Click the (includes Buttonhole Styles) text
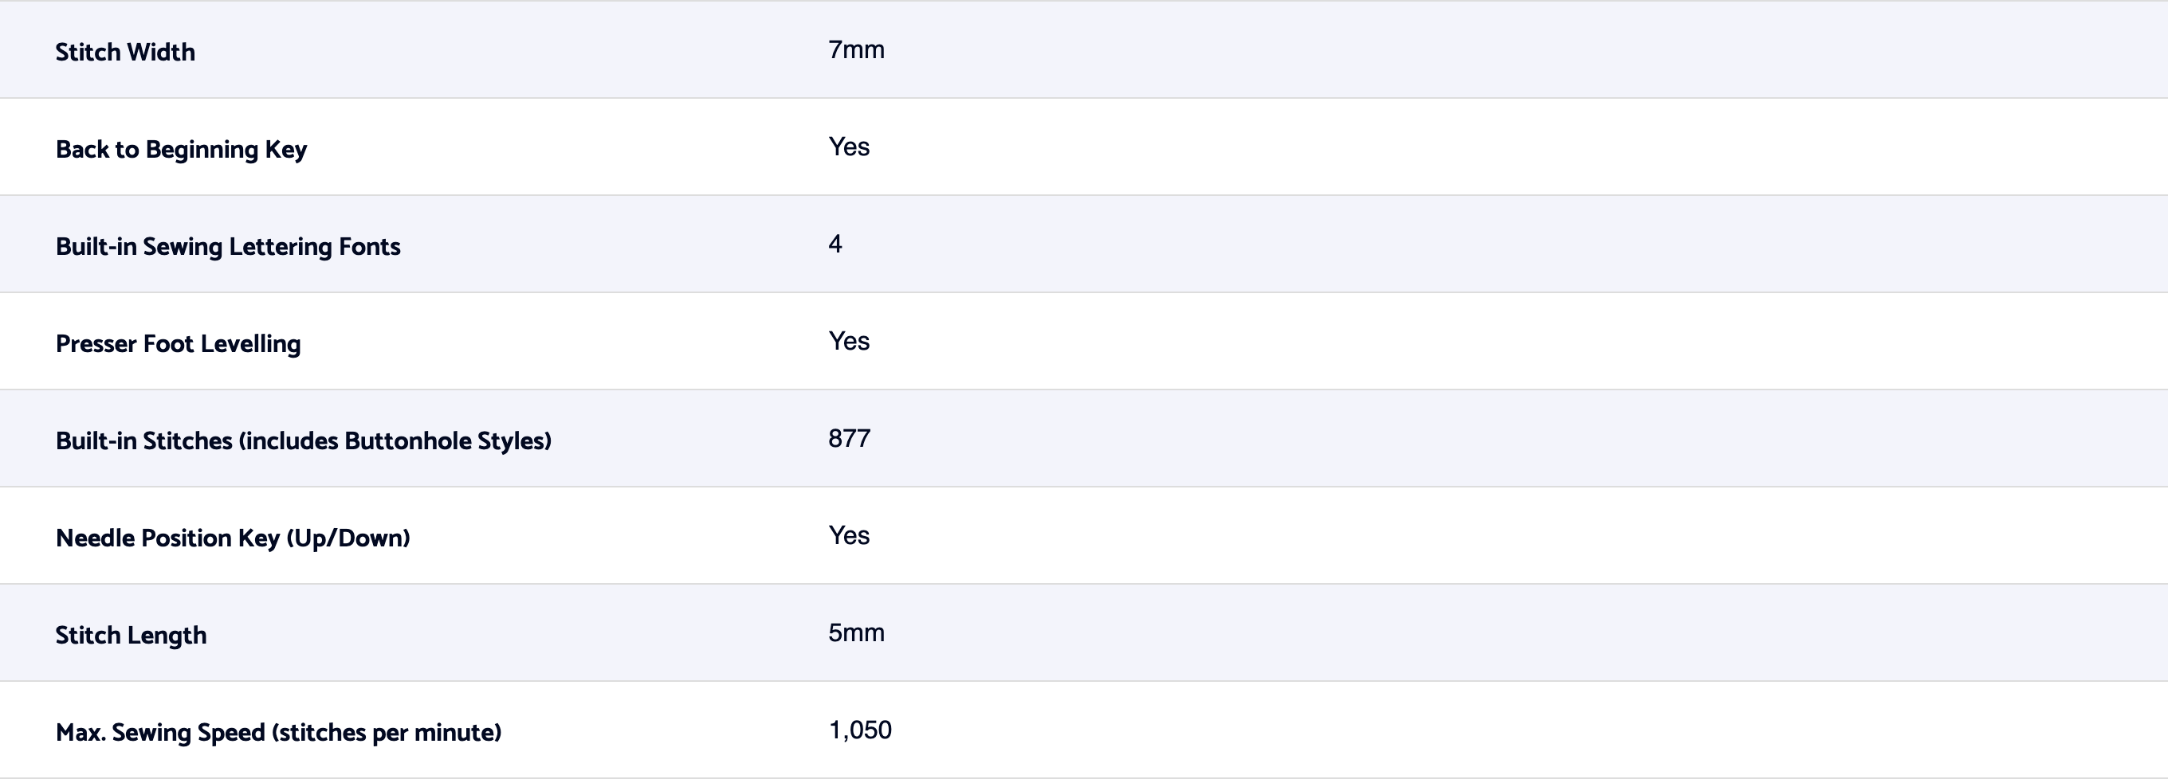This screenshot has width=2168, height=779. (x=395, y=440)
